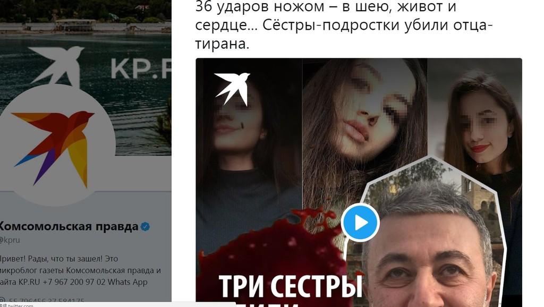Open the Комсомольская правда profile name
Screen dimensions: 544x307
coord(69,226)
